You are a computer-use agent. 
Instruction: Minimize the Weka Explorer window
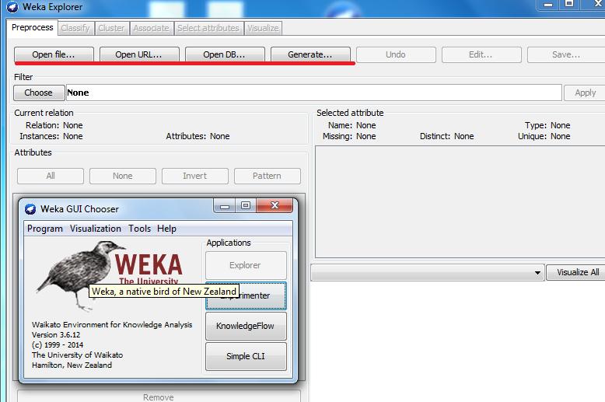pos(548,5)
